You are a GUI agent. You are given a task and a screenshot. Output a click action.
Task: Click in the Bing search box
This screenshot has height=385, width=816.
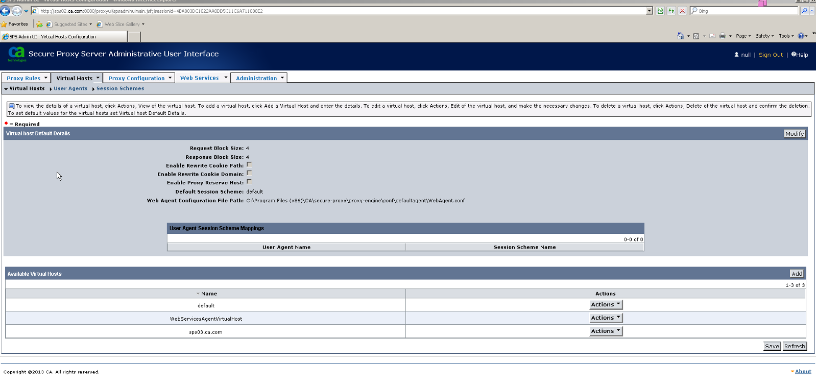(x=743, y=11)
